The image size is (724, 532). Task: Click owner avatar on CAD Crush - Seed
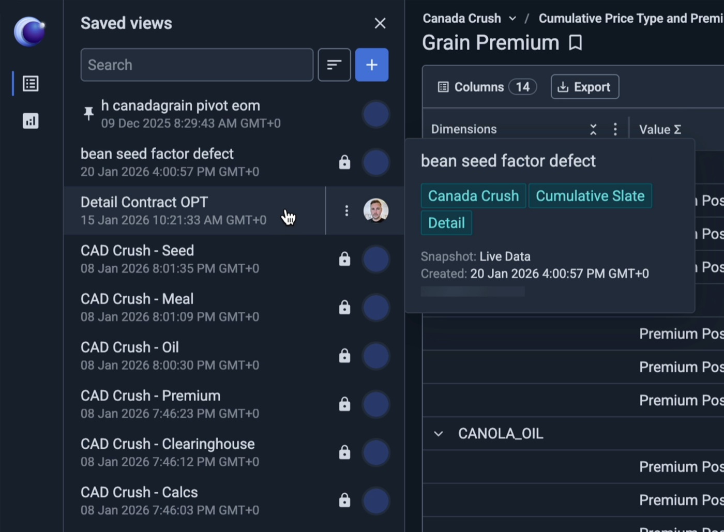[376, 259]
